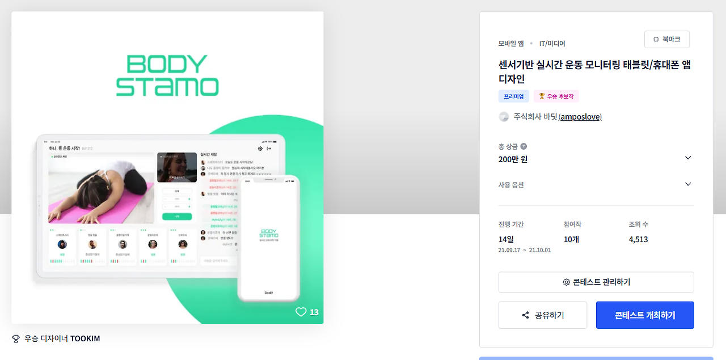
Task: Select the 모바일 앱 category
Action: click(511, 44)
